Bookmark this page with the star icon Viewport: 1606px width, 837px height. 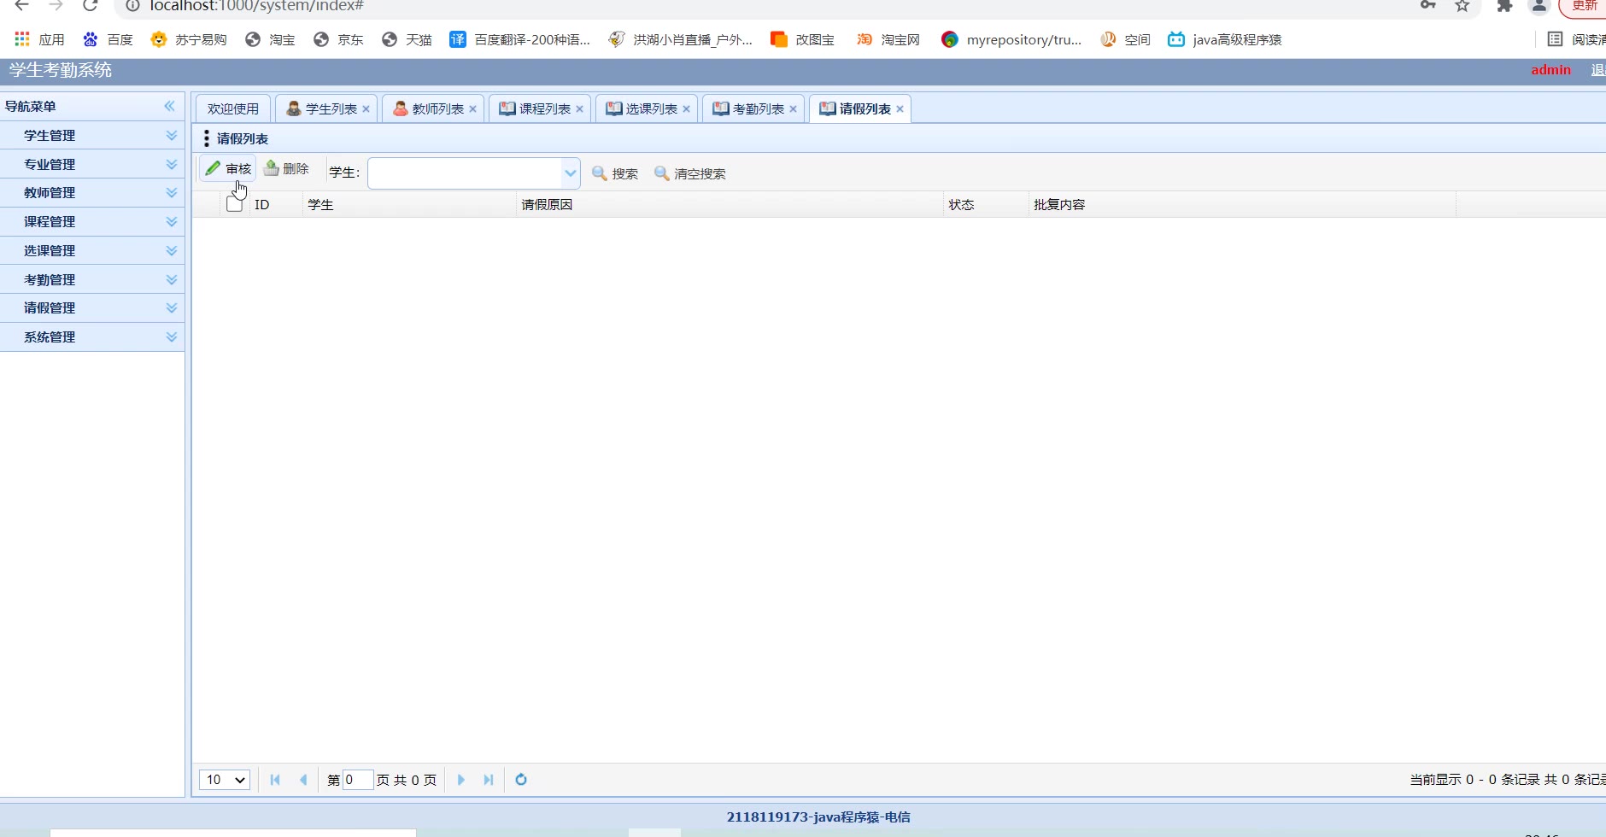(1462, 6)
